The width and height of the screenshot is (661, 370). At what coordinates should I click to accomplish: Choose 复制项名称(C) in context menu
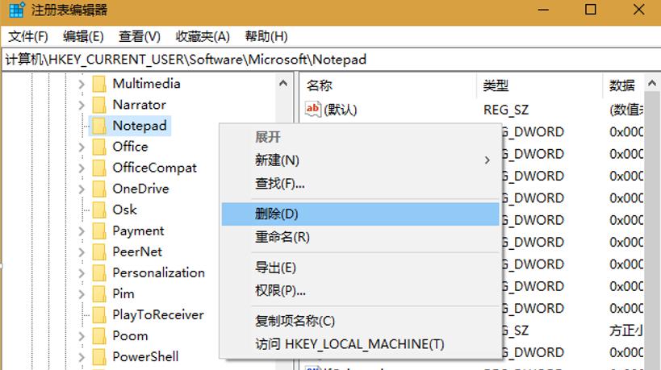[361, 321]
